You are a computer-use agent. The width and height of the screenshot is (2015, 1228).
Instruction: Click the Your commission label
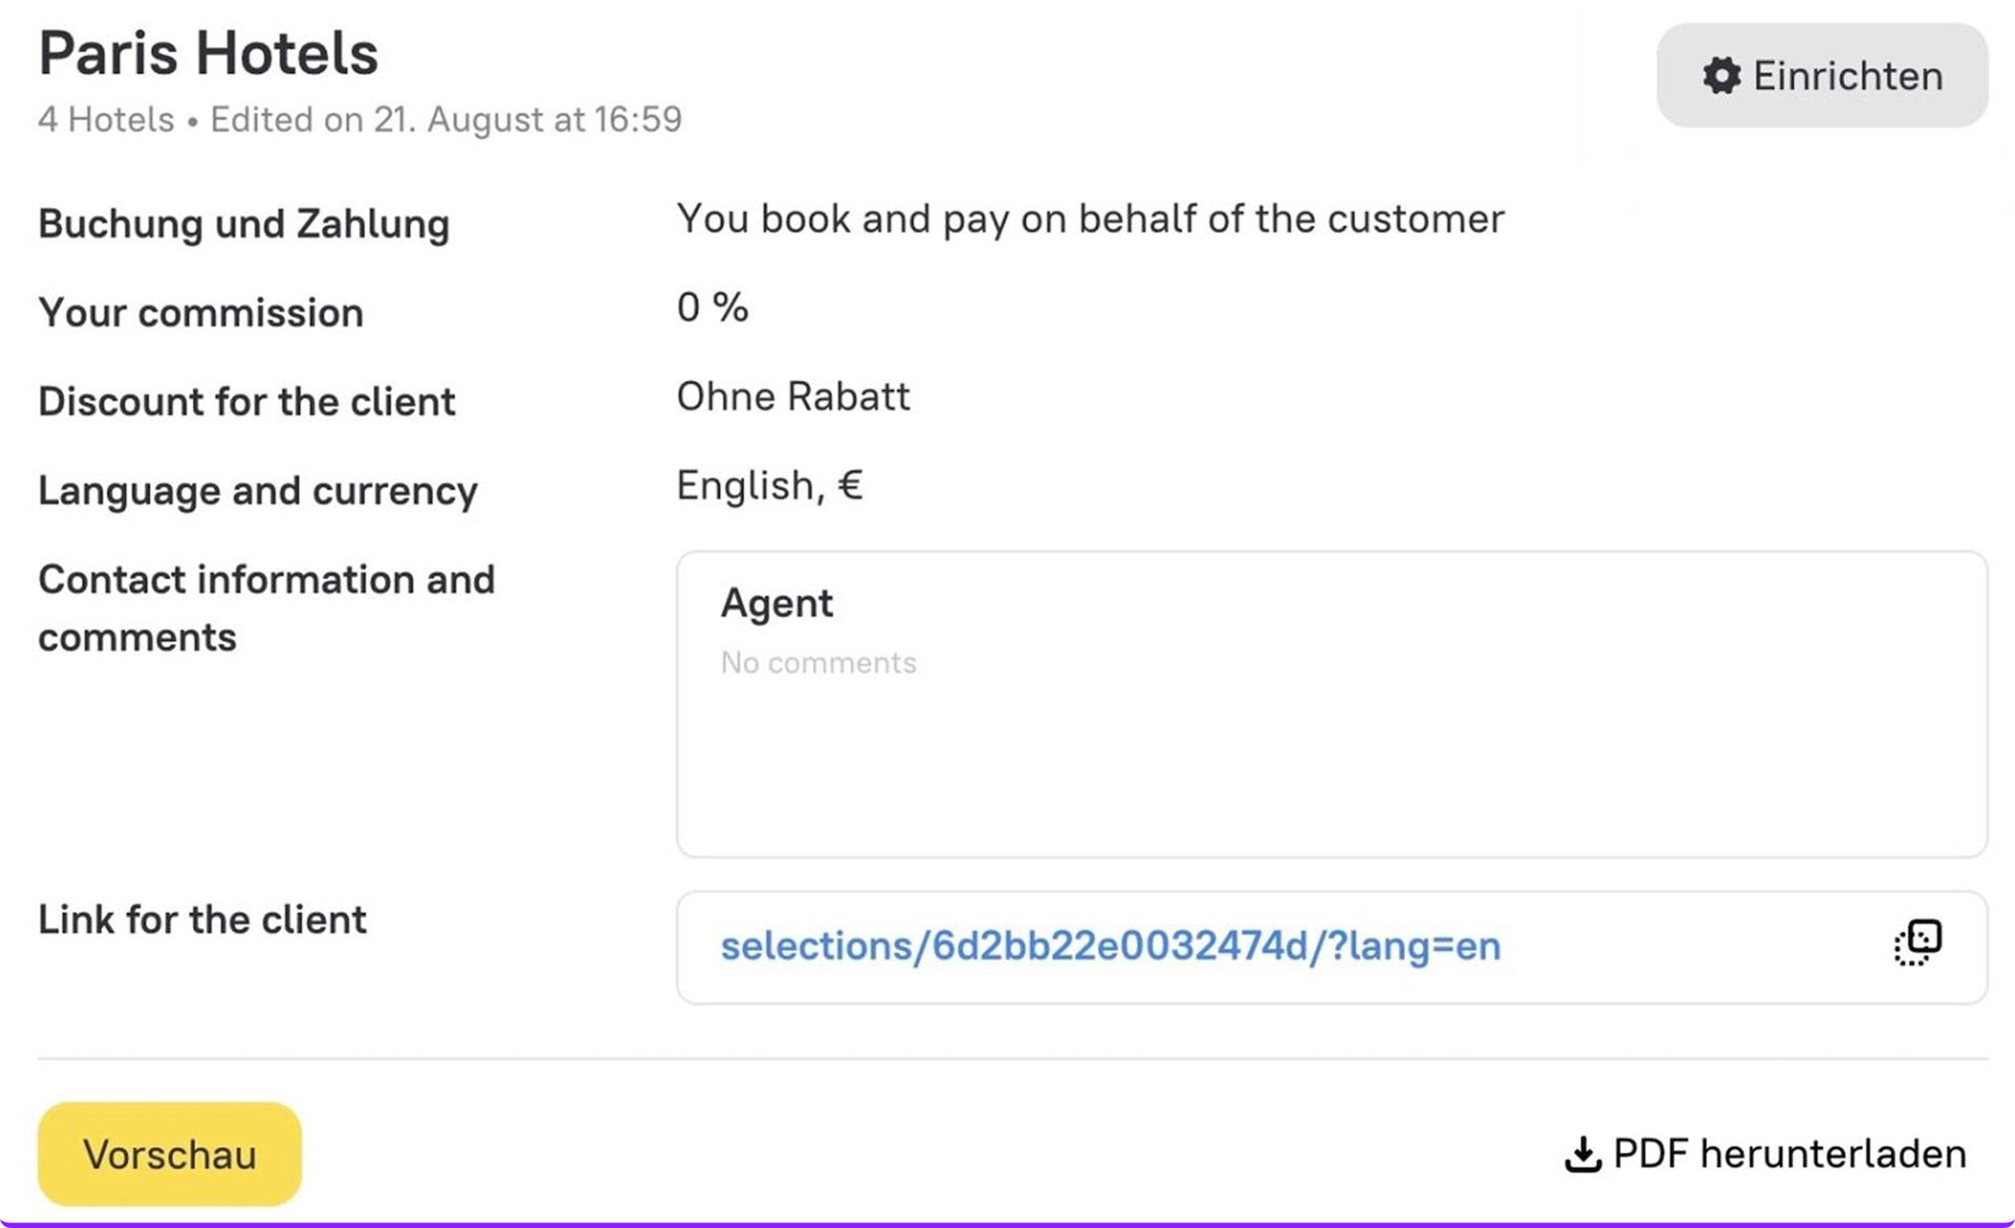pos(201,313)
